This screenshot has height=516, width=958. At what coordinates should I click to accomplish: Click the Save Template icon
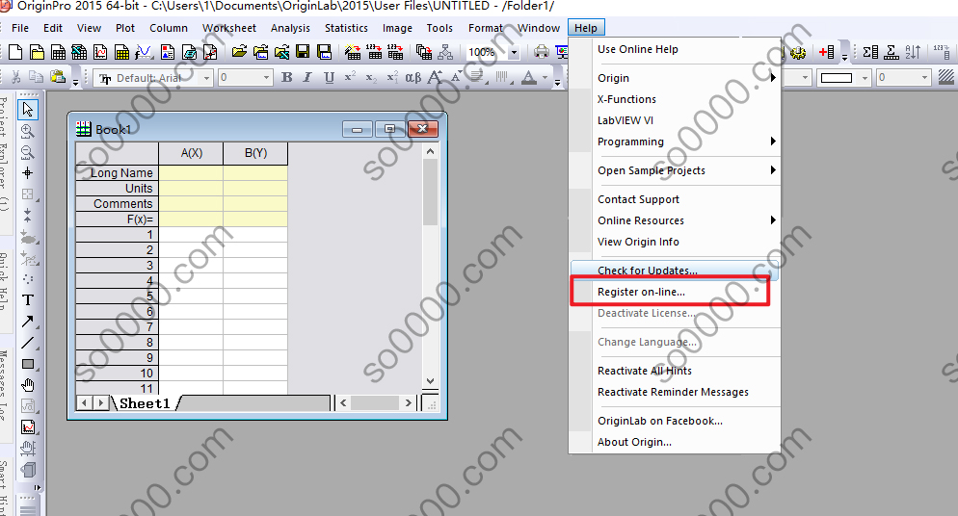pos(324,52)
